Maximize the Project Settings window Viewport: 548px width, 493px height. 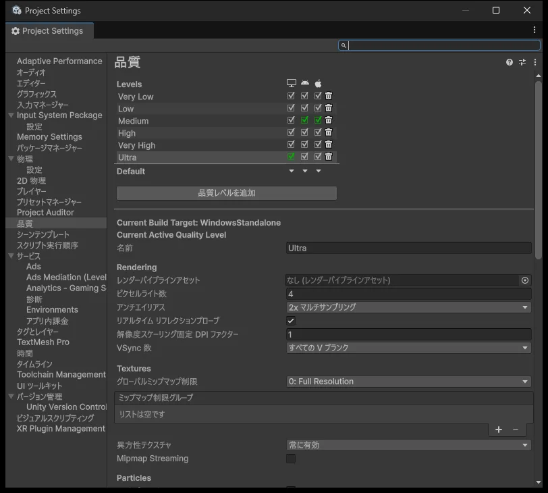click(495, 11)
